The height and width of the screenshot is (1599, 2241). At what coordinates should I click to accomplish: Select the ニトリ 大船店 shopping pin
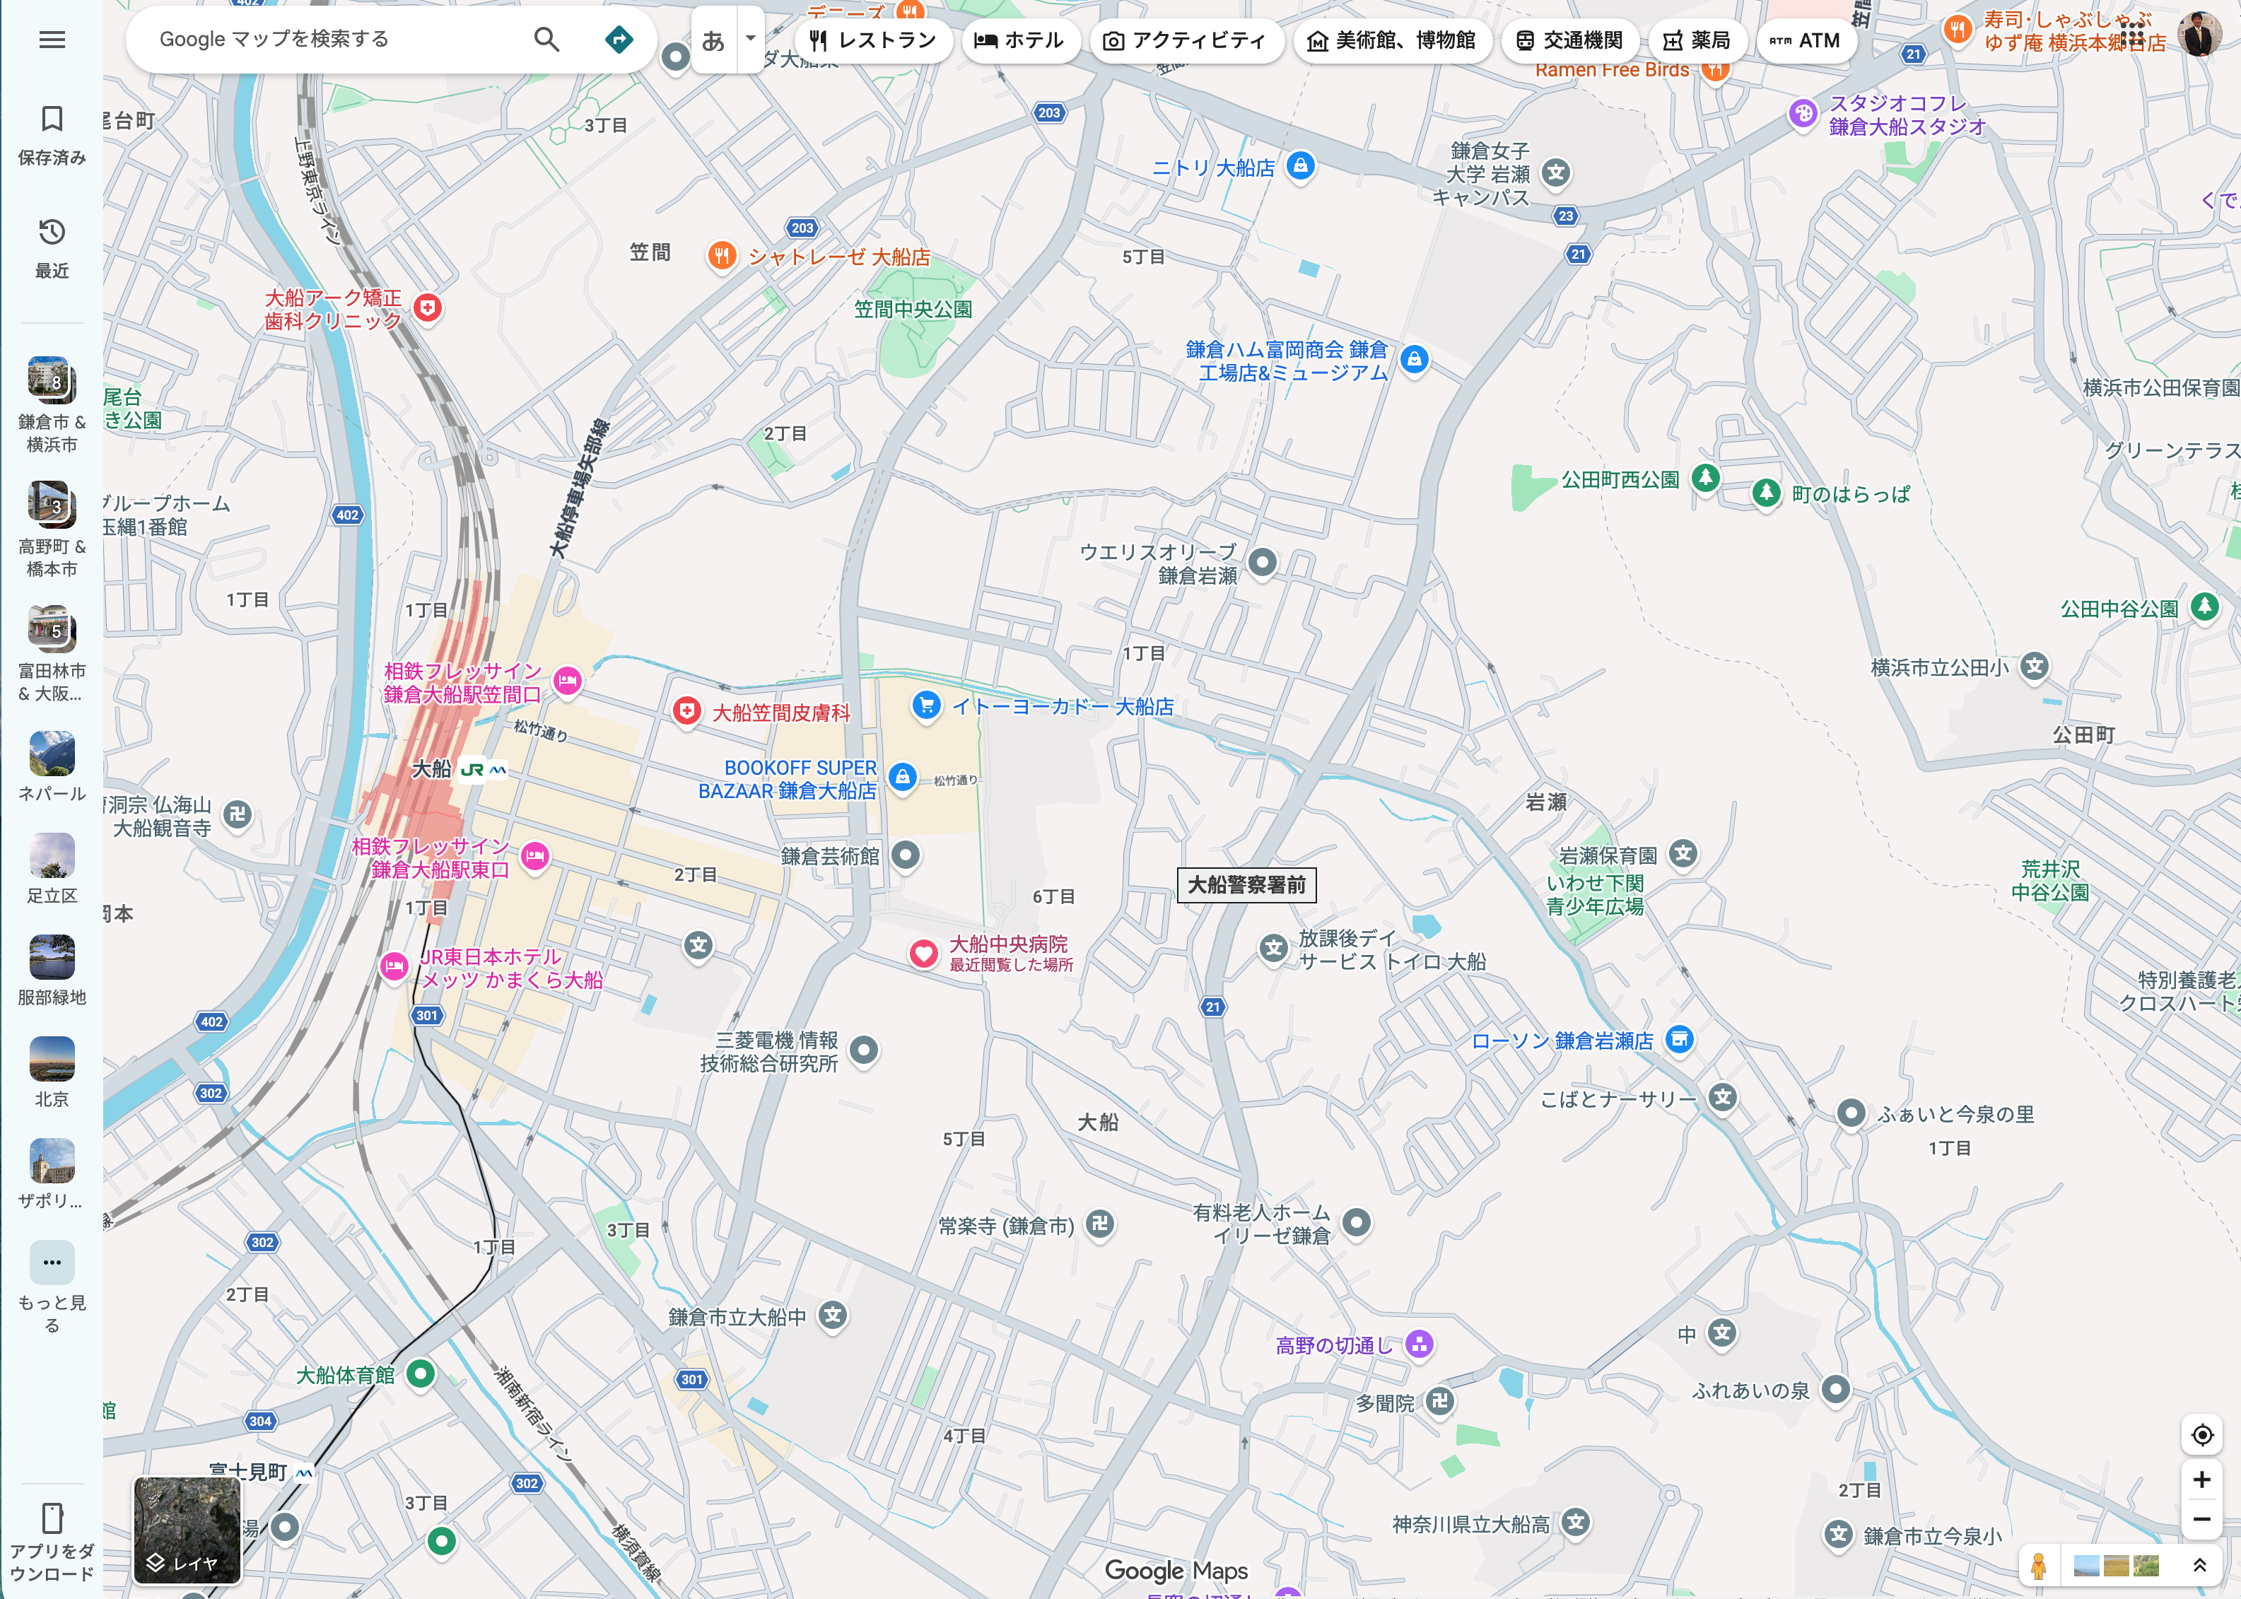point(1299,165)
